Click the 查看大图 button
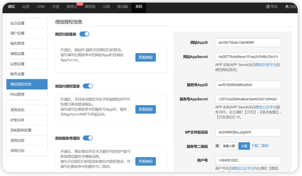 (229, 146)
